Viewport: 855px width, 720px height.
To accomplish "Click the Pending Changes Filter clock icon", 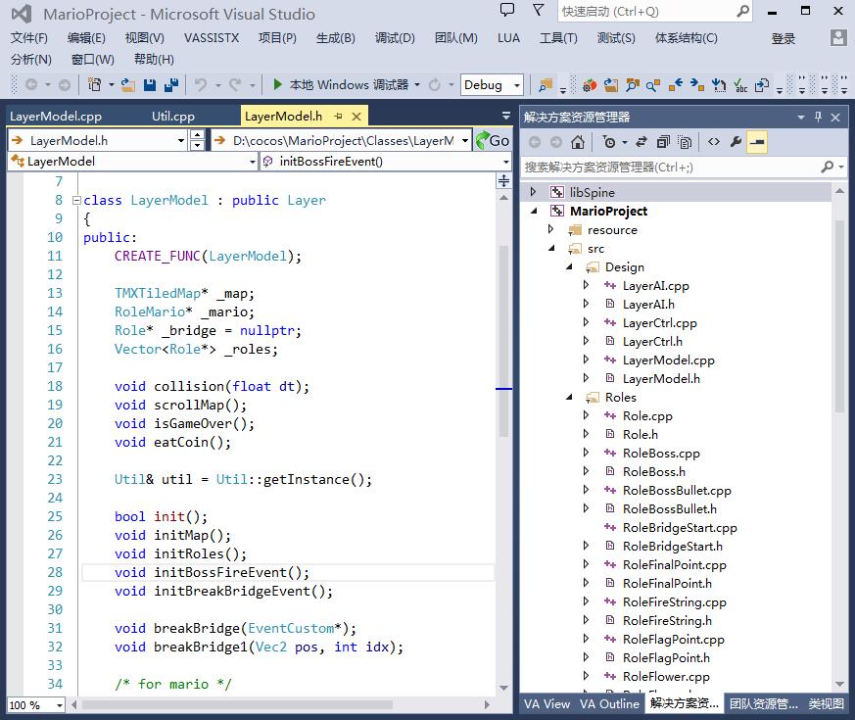I will click(x=609, y=142).
